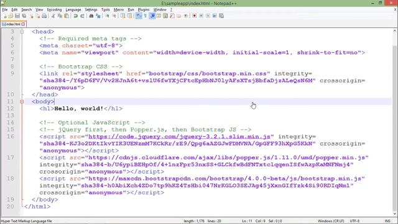Open the Edit menu

click(14, 10)
